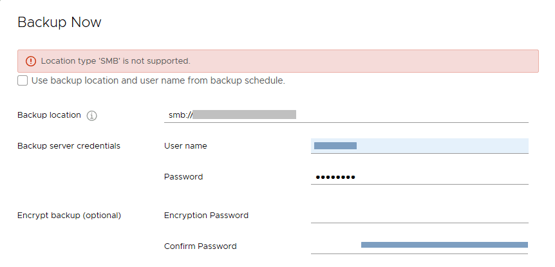Click the 'Use backup location and user name' label

click(158, 81)
